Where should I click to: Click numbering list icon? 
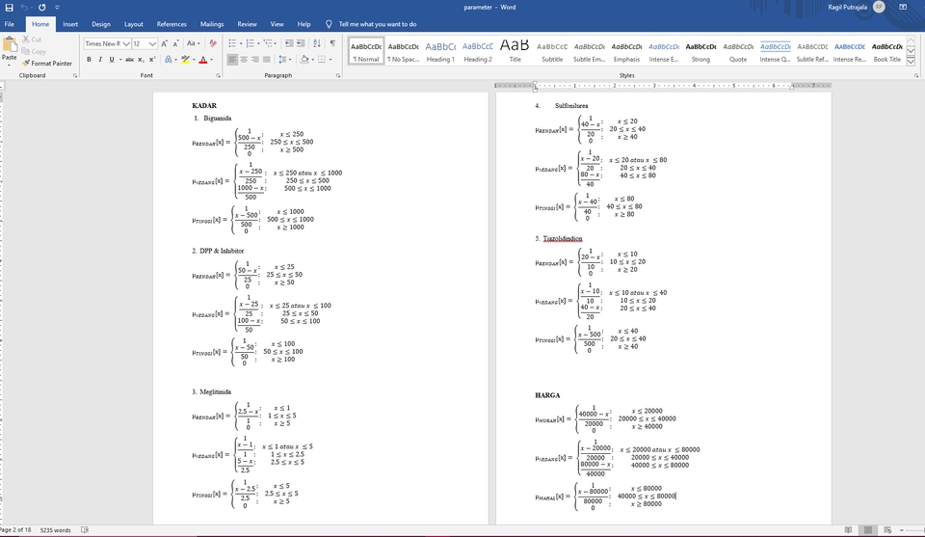pos(251,43)
